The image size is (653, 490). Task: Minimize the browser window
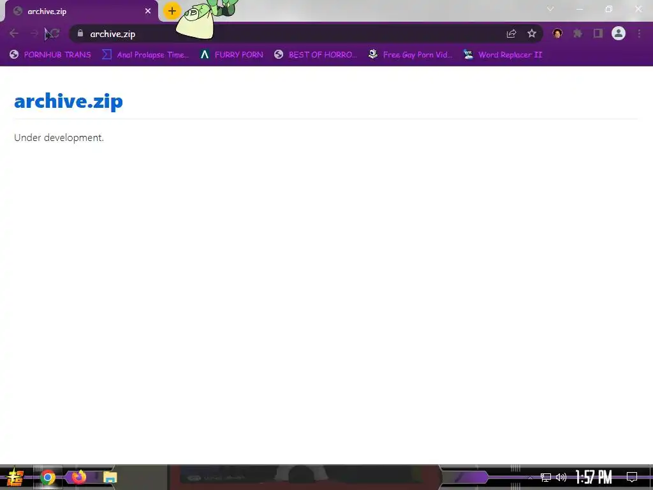(x=580, y=9)
